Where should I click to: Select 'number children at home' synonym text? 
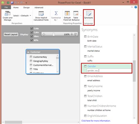click(x=99, y=110)
